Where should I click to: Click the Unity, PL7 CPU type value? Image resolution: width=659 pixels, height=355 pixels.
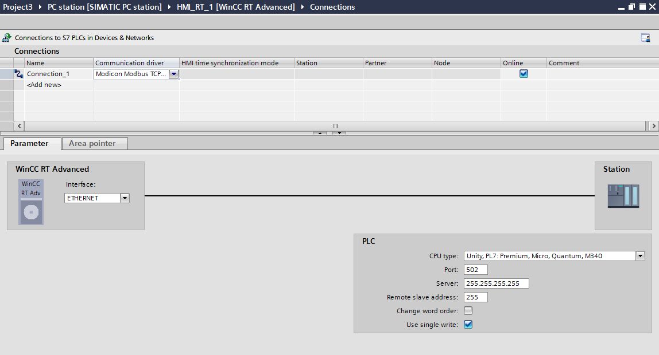click(549, 256)
